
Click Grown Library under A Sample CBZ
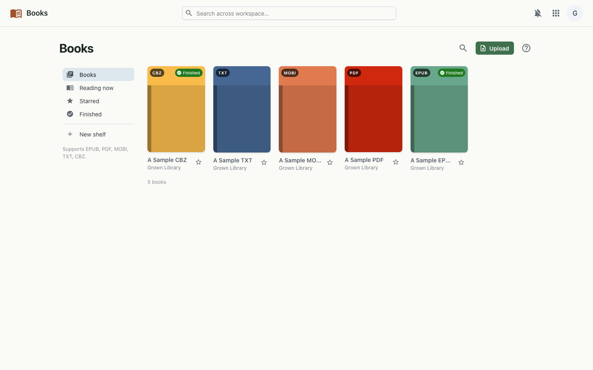click(164, 168)
